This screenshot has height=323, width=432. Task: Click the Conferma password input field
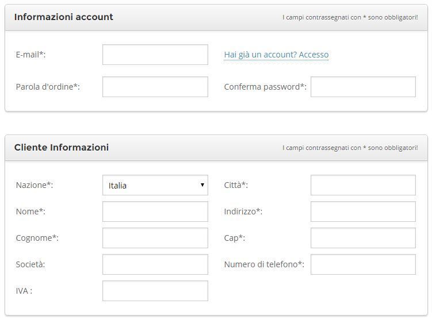point(363,87)
